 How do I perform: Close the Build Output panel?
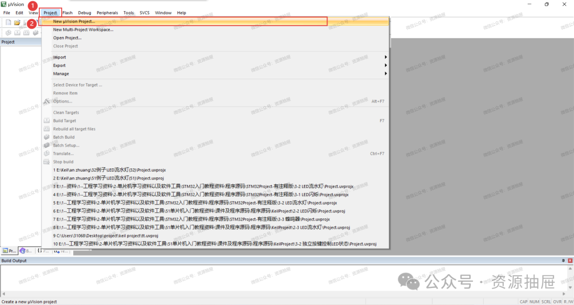[x=570, y=260]
